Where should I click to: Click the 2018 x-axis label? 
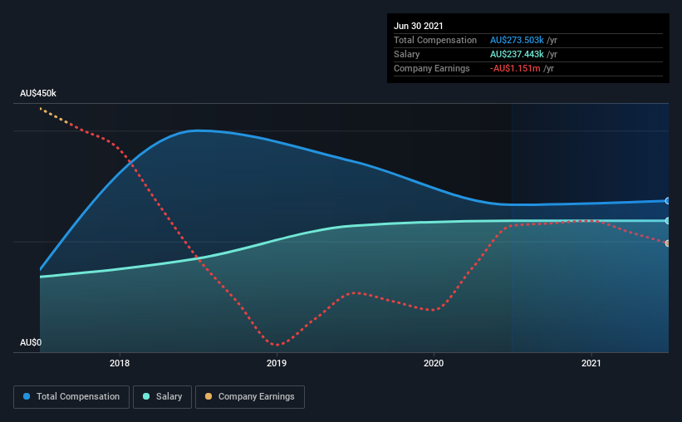click(x=120, y=363)
